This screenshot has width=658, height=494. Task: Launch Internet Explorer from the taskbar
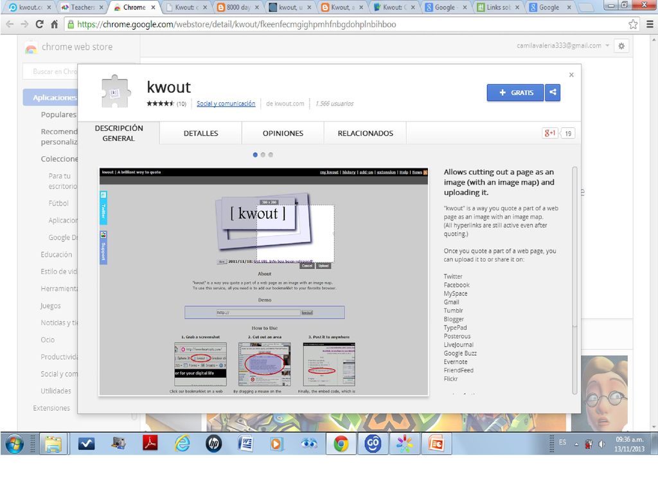tap(182, 444)
